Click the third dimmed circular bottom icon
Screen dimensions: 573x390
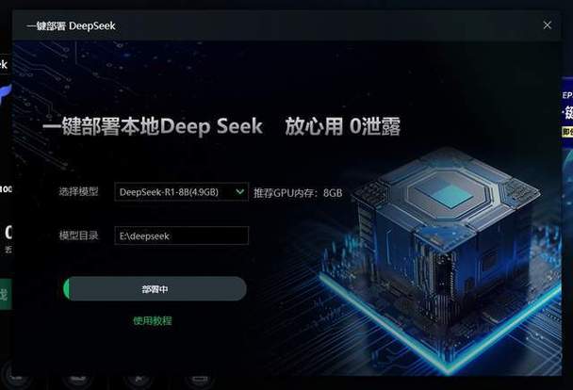139,378
